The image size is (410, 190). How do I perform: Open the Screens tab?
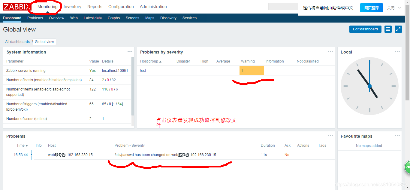point(132,18)
